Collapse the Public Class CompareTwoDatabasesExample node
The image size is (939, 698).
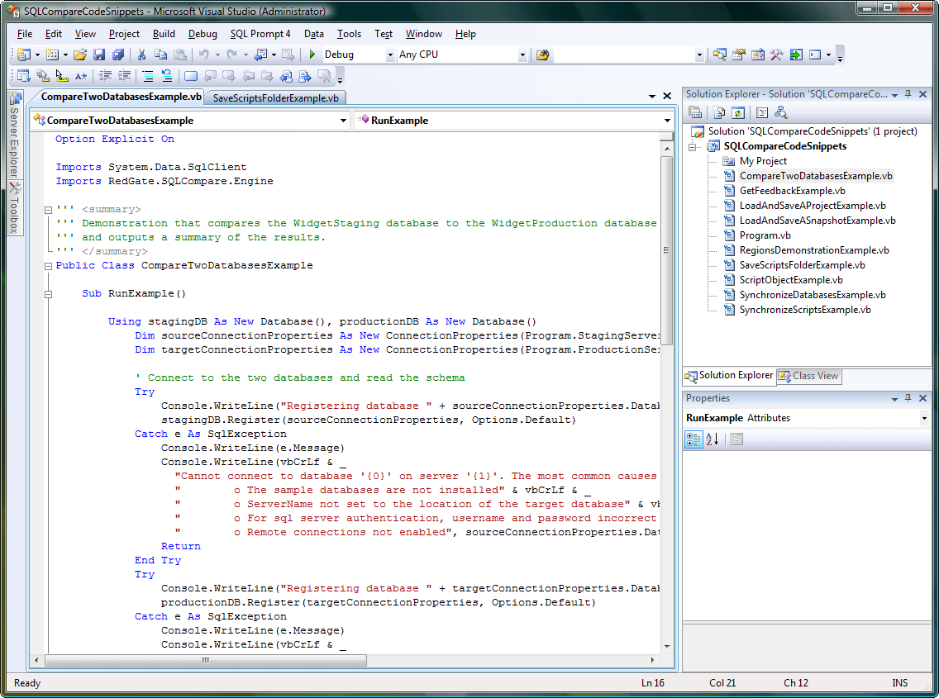tap(48, 266)
